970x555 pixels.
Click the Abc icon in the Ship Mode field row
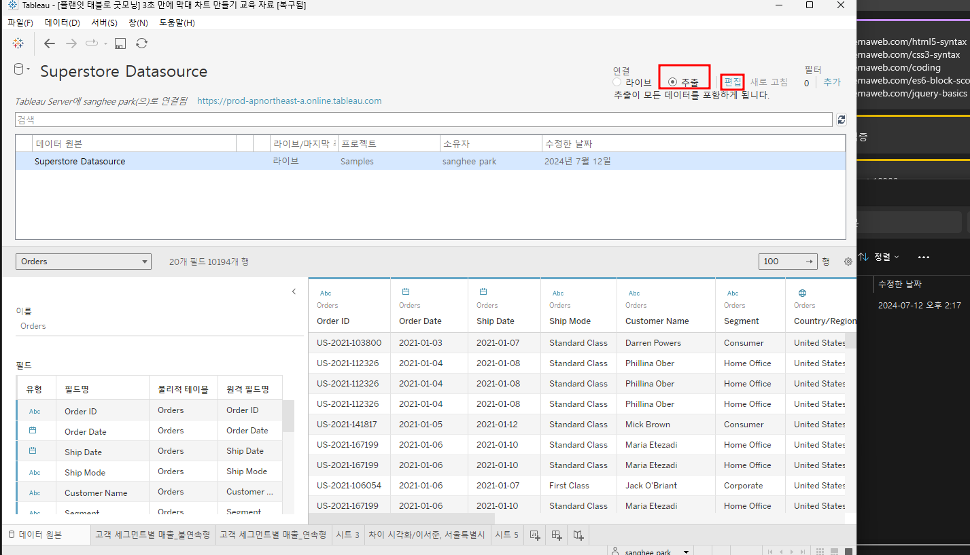click(x=35, y=472)
